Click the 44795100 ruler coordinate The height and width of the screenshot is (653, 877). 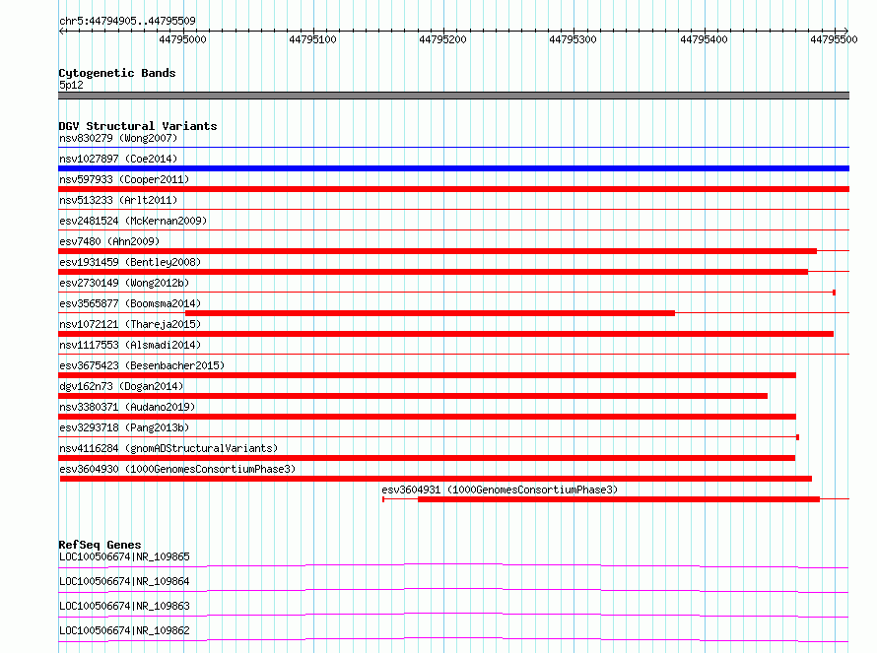point(312,39)
